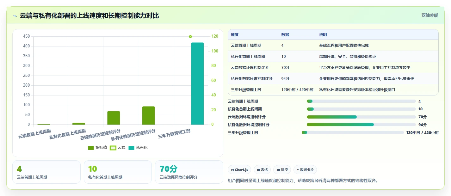Image resolution: width=451 pixels, height=196 pixels.
Task: Click the 数据 table column header
Action: pyautogui.click(x=285, y=35)
